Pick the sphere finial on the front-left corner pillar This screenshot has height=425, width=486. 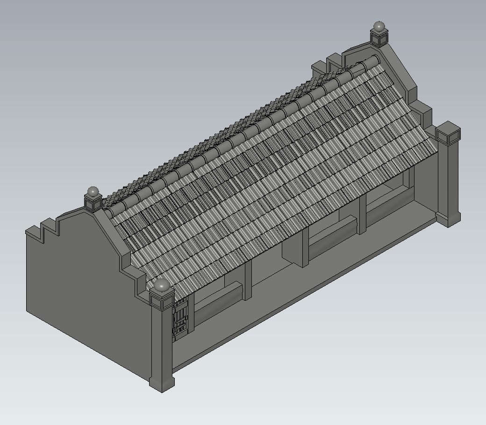(162, 285)
